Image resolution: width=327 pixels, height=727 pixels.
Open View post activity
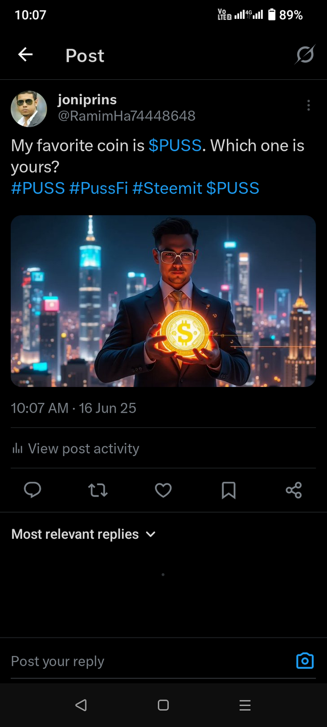(x=75, y=448)
